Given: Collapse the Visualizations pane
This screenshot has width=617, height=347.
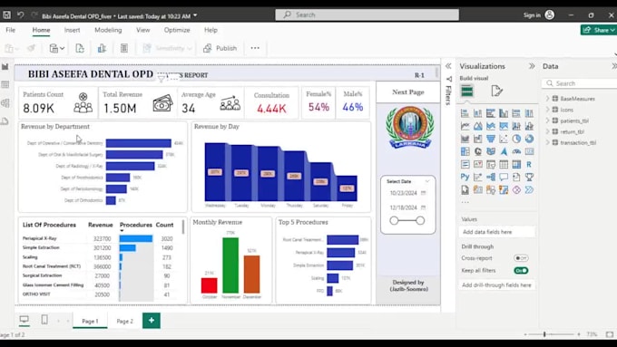Looking at the screenshot, I should click(532, 66).
